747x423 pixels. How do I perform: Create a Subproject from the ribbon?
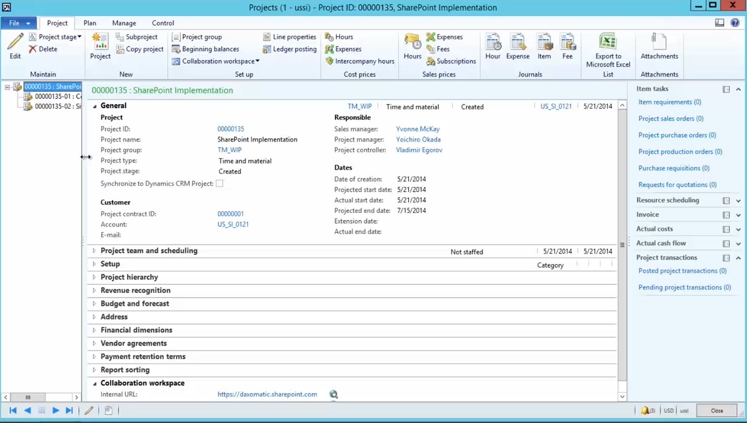(136, 37)
